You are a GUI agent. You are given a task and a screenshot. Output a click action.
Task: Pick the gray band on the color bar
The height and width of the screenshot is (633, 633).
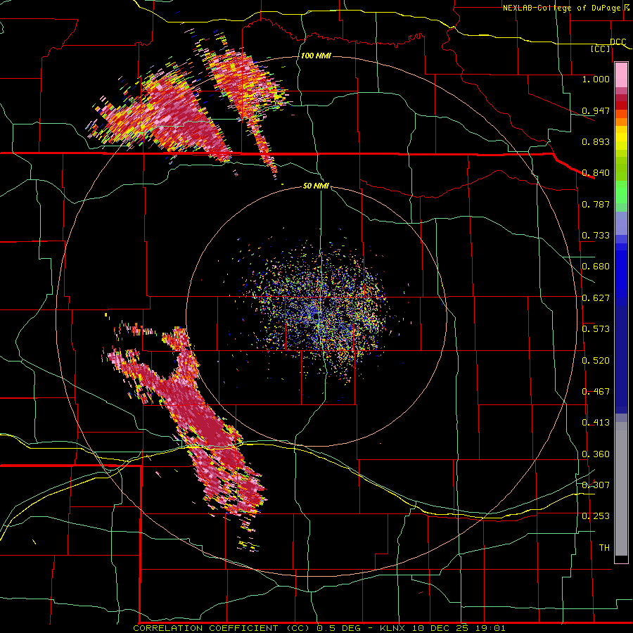pos(621,489)
